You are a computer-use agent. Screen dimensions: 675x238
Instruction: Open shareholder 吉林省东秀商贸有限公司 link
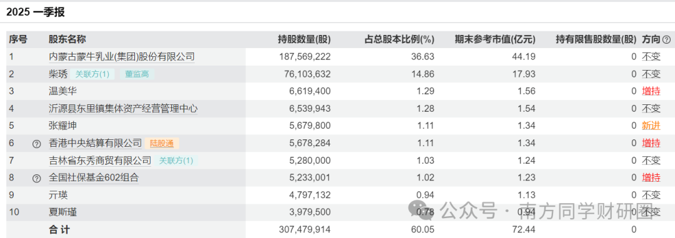pyautogui.click(x=100, y=161)
